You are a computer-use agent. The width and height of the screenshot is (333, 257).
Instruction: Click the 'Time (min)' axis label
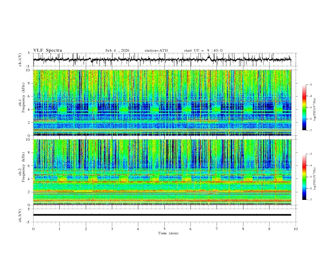pos(168,233)
